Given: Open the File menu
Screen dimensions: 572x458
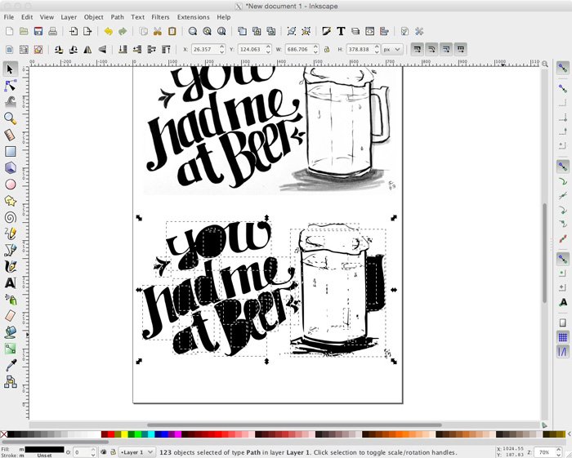Looking at the screenshot, I should pos(9,17).
